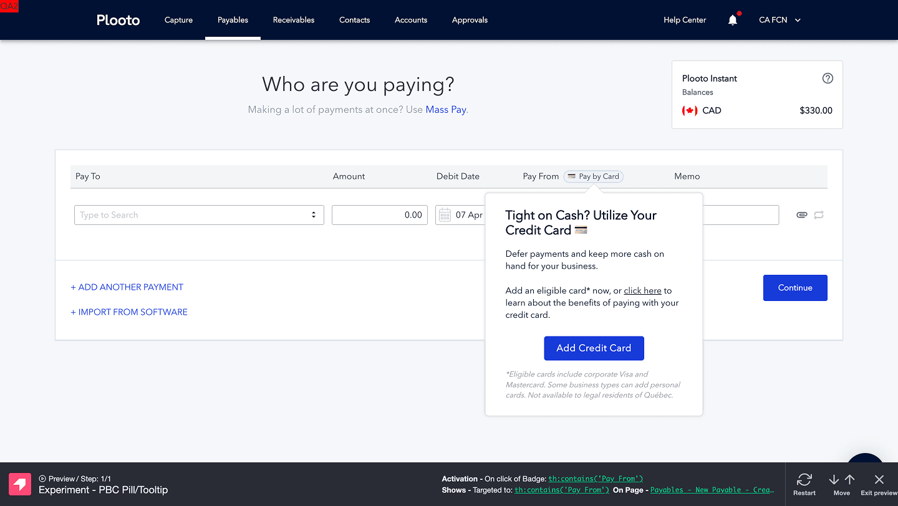Focus the Amount input field
This screenshot has height=506, width=898.
pyautogui.click(x=380, y=215)
